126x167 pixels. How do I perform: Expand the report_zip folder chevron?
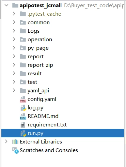pos(14,65)
